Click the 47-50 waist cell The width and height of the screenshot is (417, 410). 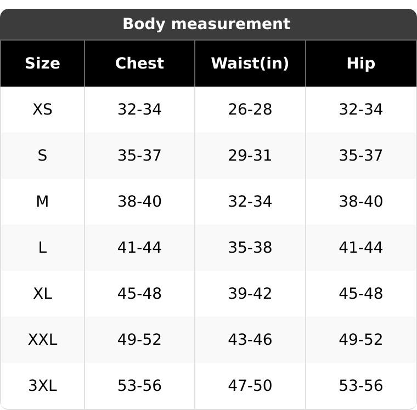tap(250, 386)
